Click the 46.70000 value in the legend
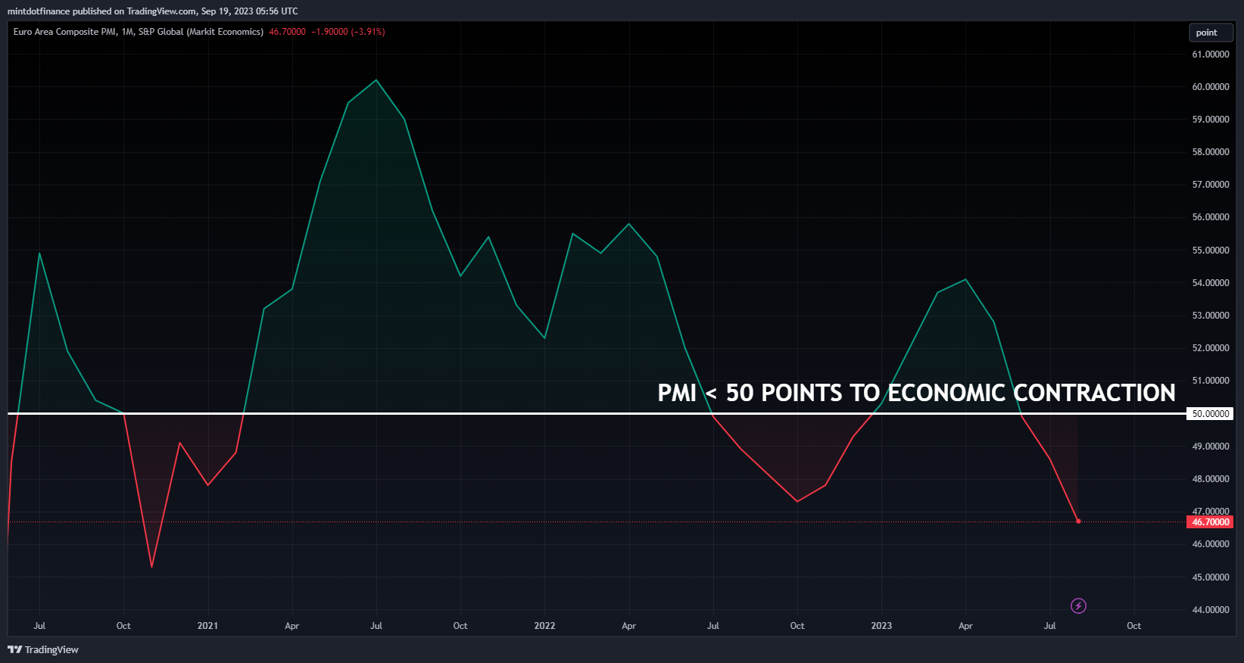Viewport: 1244px width, 663px height. click(x=288, y=32)
